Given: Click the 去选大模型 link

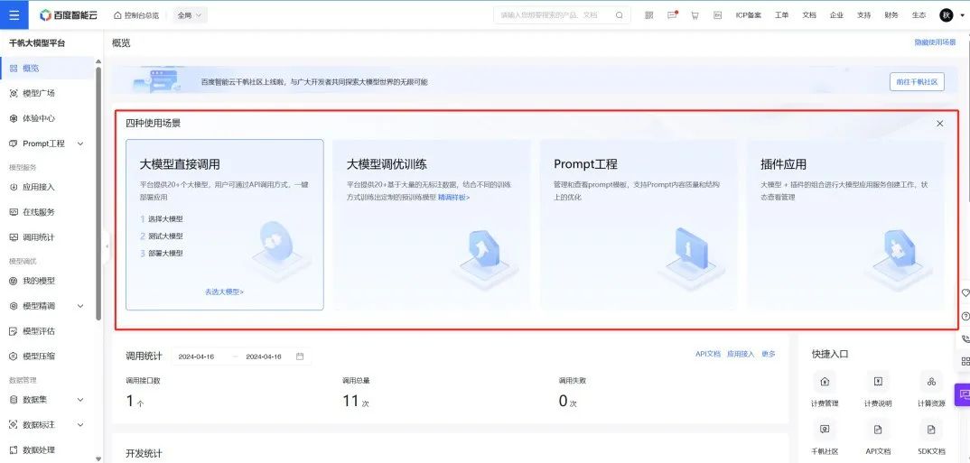Looking at the screenshot, I should point(224,292).
